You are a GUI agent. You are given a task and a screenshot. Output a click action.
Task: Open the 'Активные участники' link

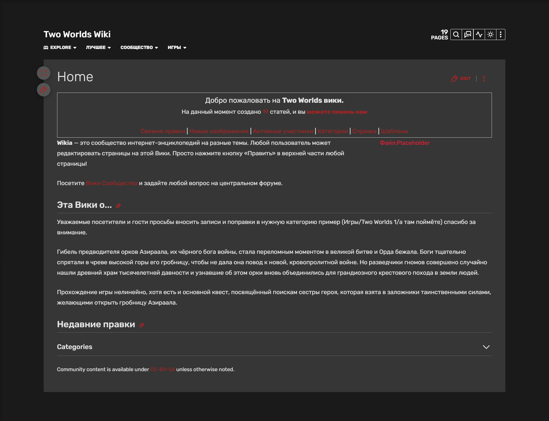click(x=283, y=131)
